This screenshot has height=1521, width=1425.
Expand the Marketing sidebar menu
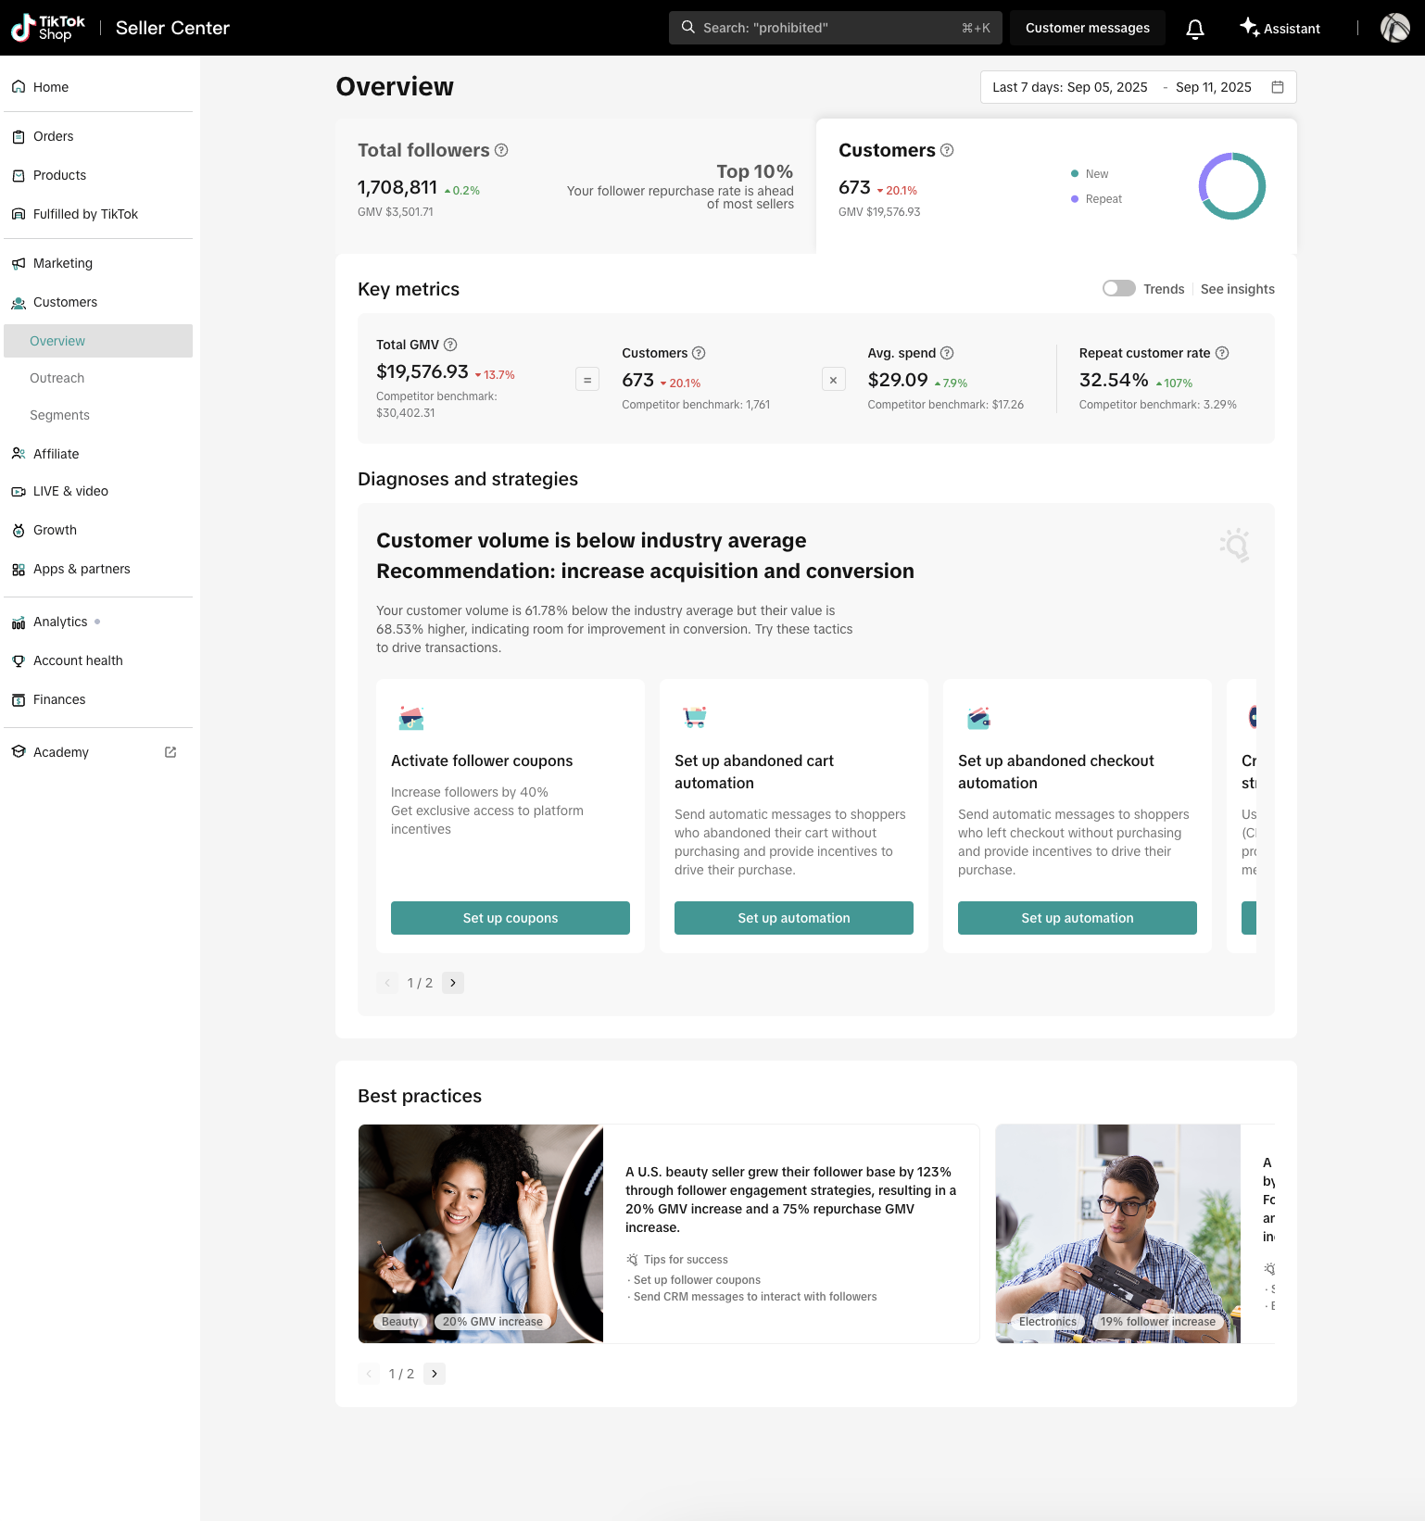(x=63, y=263)
